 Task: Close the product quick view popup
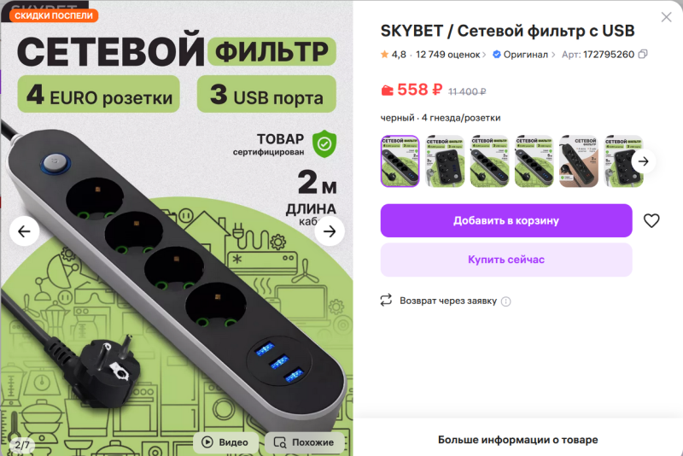(666, 17)
